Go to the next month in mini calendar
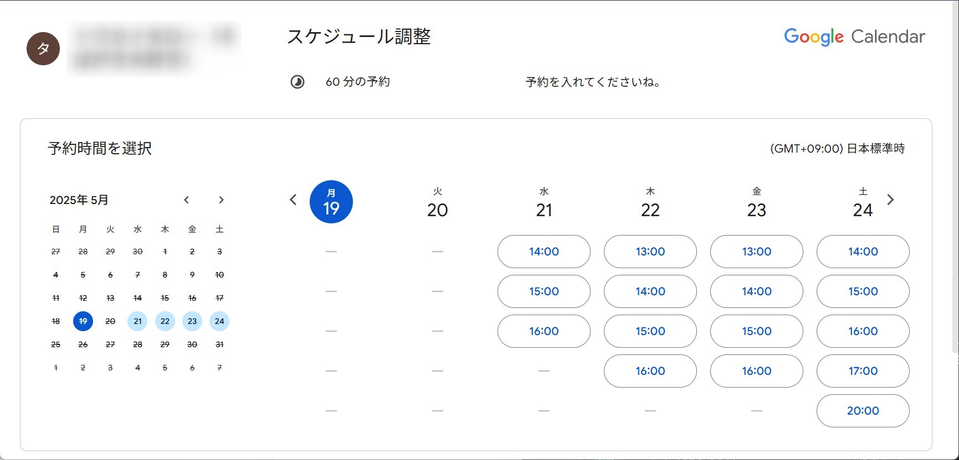 click(x=221, y=200)
